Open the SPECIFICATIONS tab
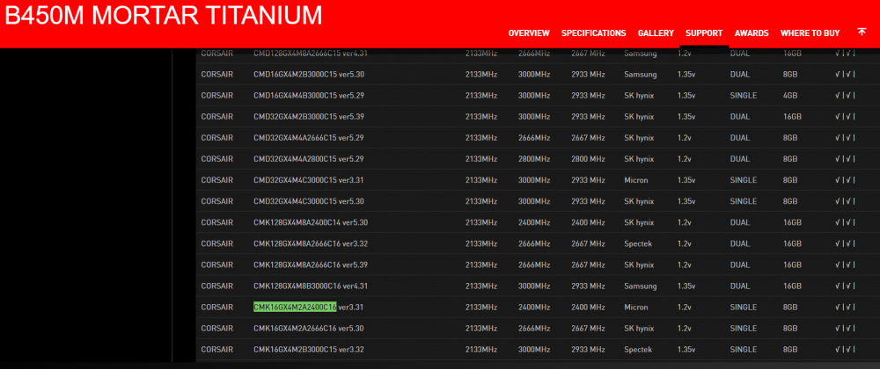This screenshot has height=369, width=880. 593,33
